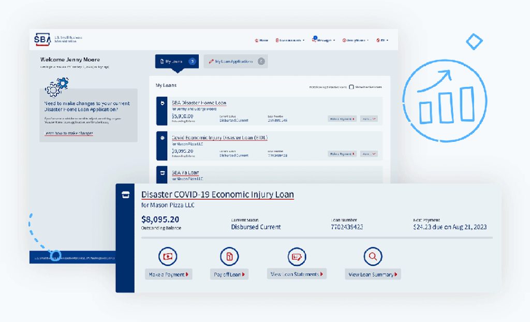Expand the Loan accounts dropdown menu

tap(290, 40)
